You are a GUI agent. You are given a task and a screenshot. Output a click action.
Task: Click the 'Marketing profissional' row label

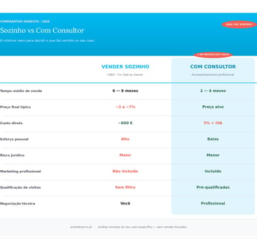[21, 171]
